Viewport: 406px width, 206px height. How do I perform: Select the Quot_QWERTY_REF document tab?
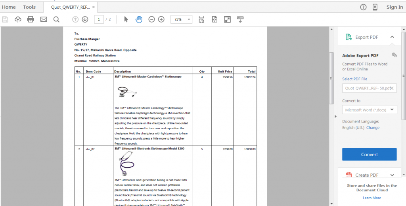click(x=71, y=7)
